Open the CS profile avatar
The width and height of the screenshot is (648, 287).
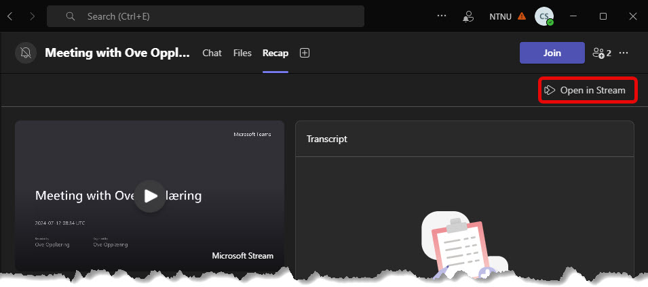pos(544,16)
